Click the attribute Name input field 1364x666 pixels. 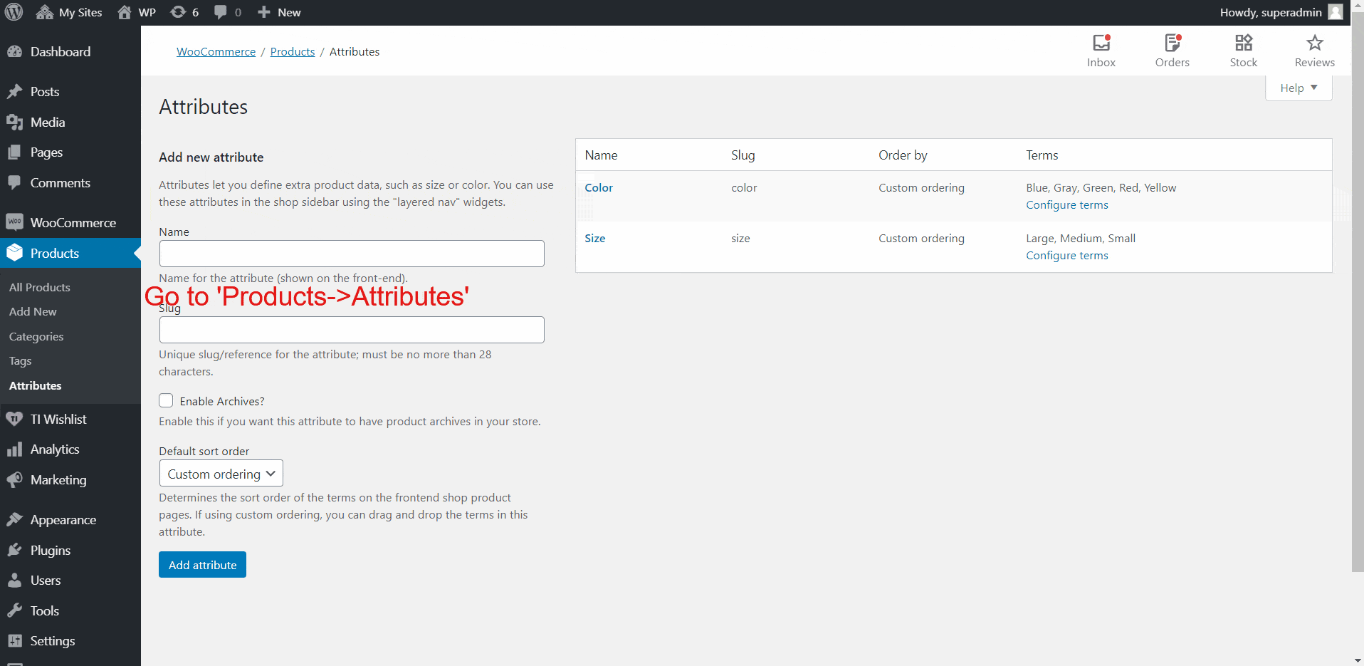point(352,254)
